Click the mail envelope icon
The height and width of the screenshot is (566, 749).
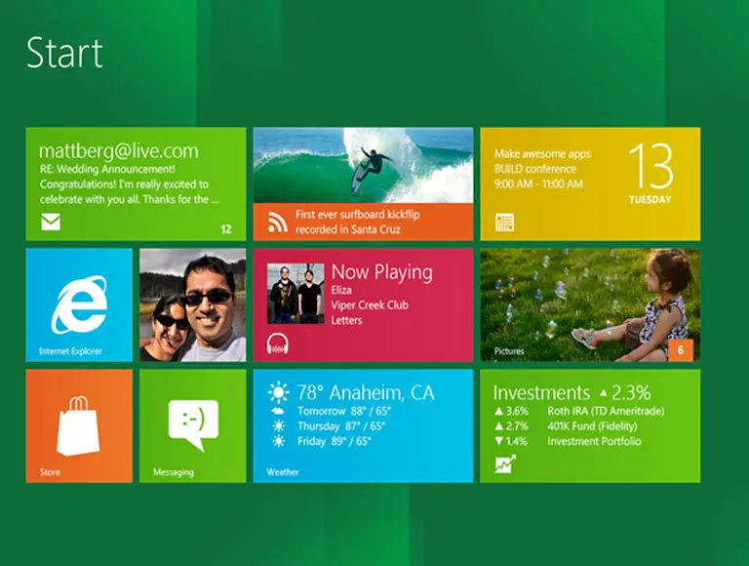pyautogui.click(x=51, y=222)
